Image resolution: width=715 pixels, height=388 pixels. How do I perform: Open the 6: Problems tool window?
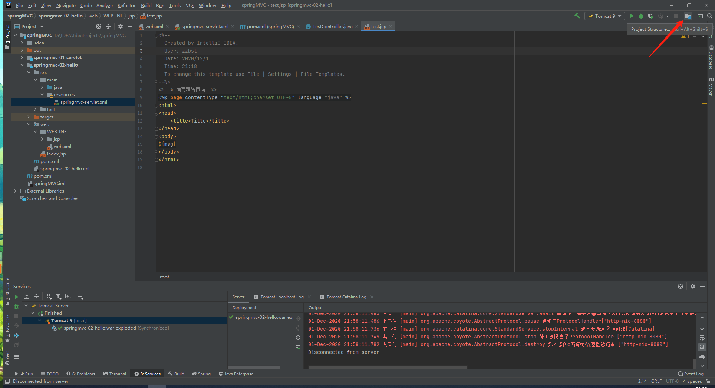(x=80, y=374)
